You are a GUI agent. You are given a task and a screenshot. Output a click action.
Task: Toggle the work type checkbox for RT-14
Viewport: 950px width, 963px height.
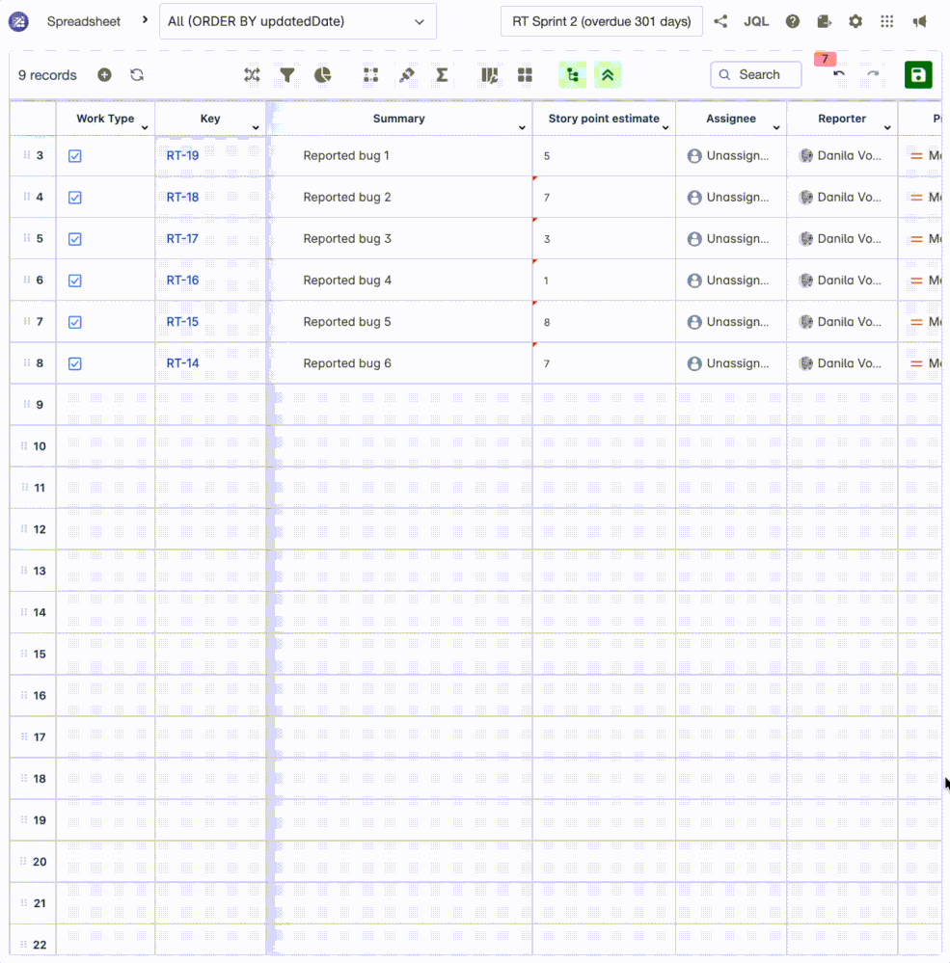coord(75,363)
